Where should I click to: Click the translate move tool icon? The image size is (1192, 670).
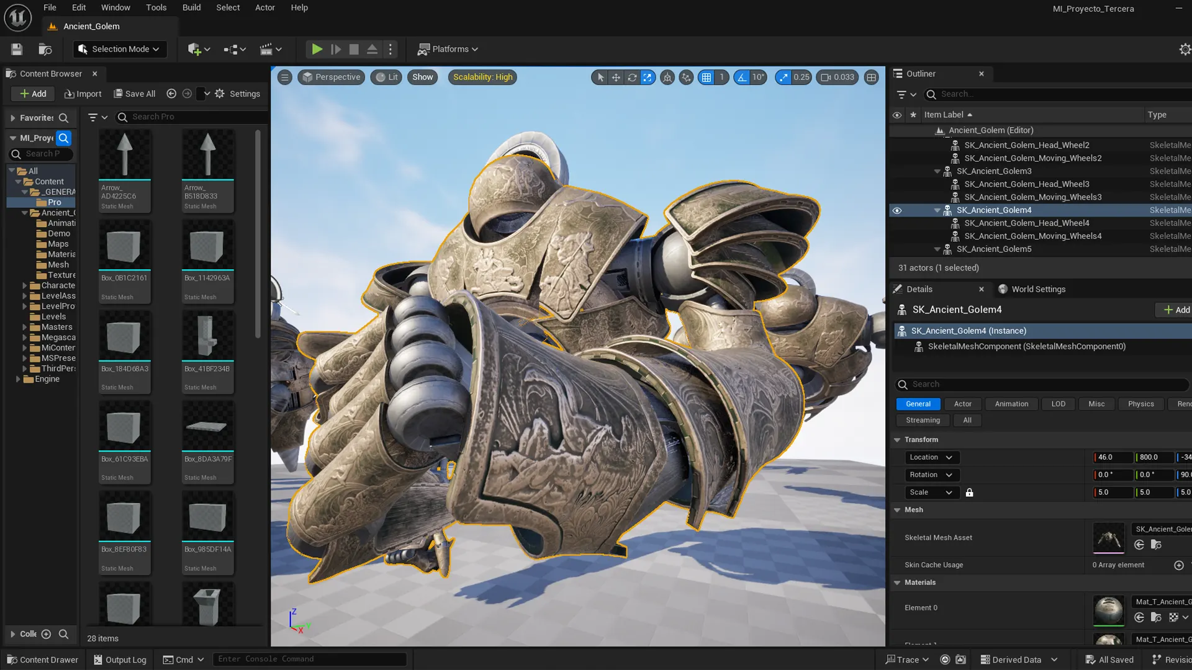616,78
